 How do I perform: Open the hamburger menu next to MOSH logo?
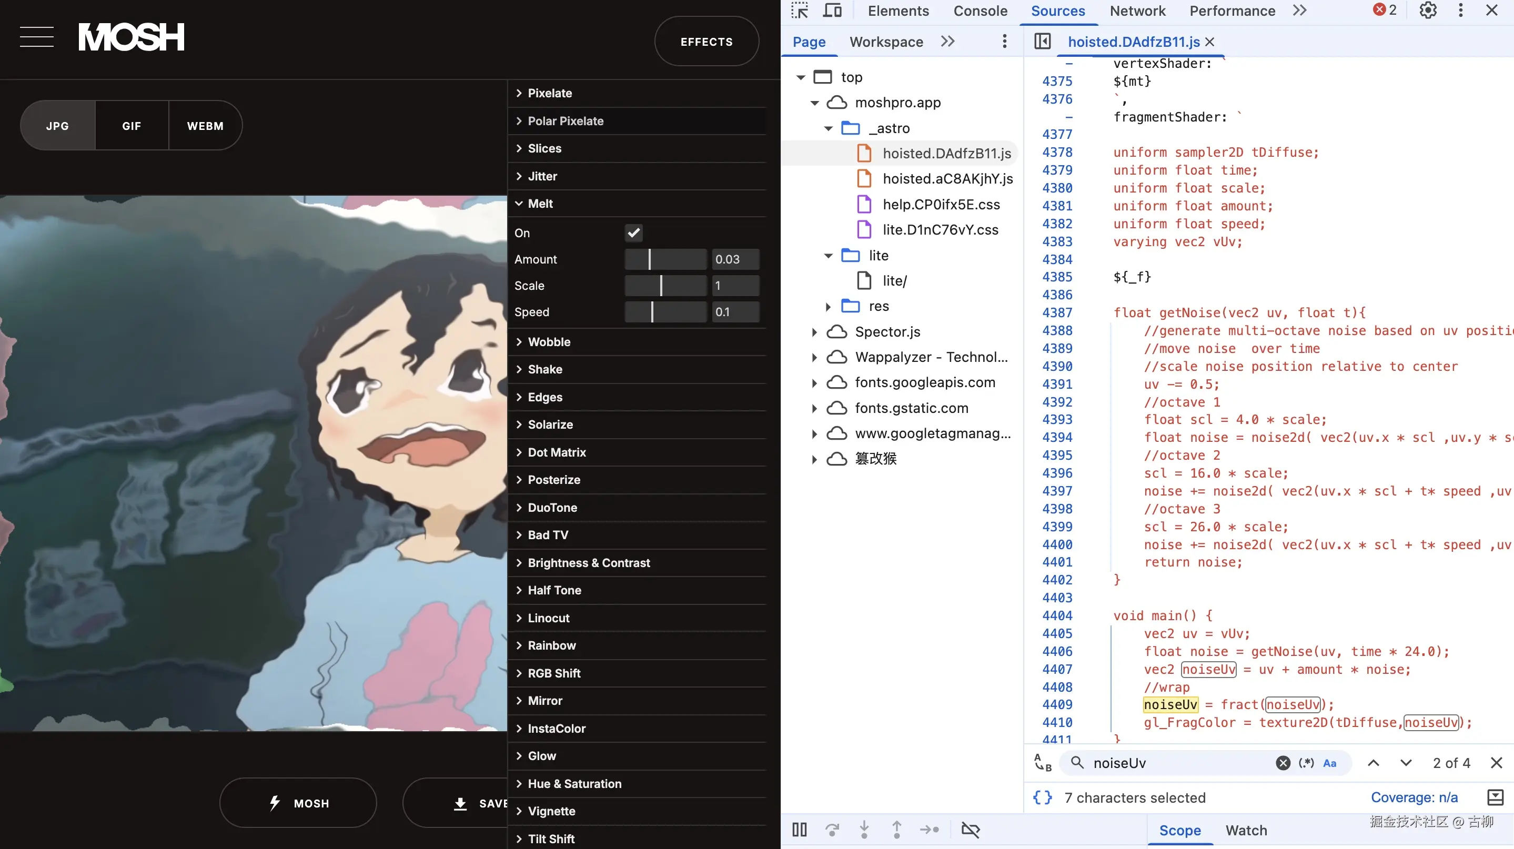(x=36, y=36)
